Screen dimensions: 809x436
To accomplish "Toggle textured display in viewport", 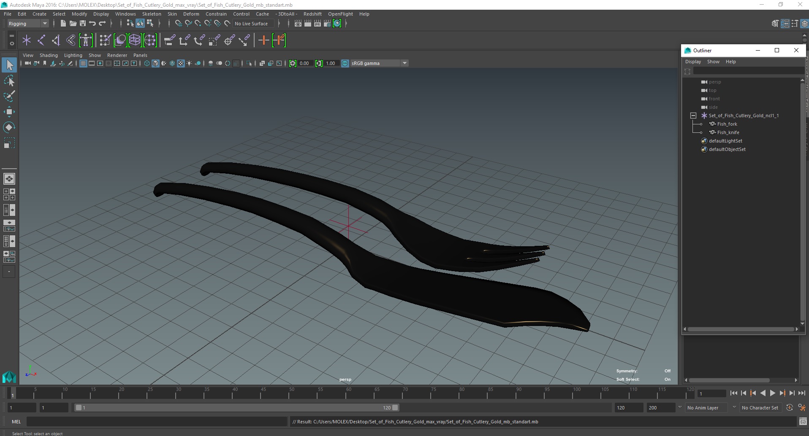I will tap(181, 63).
